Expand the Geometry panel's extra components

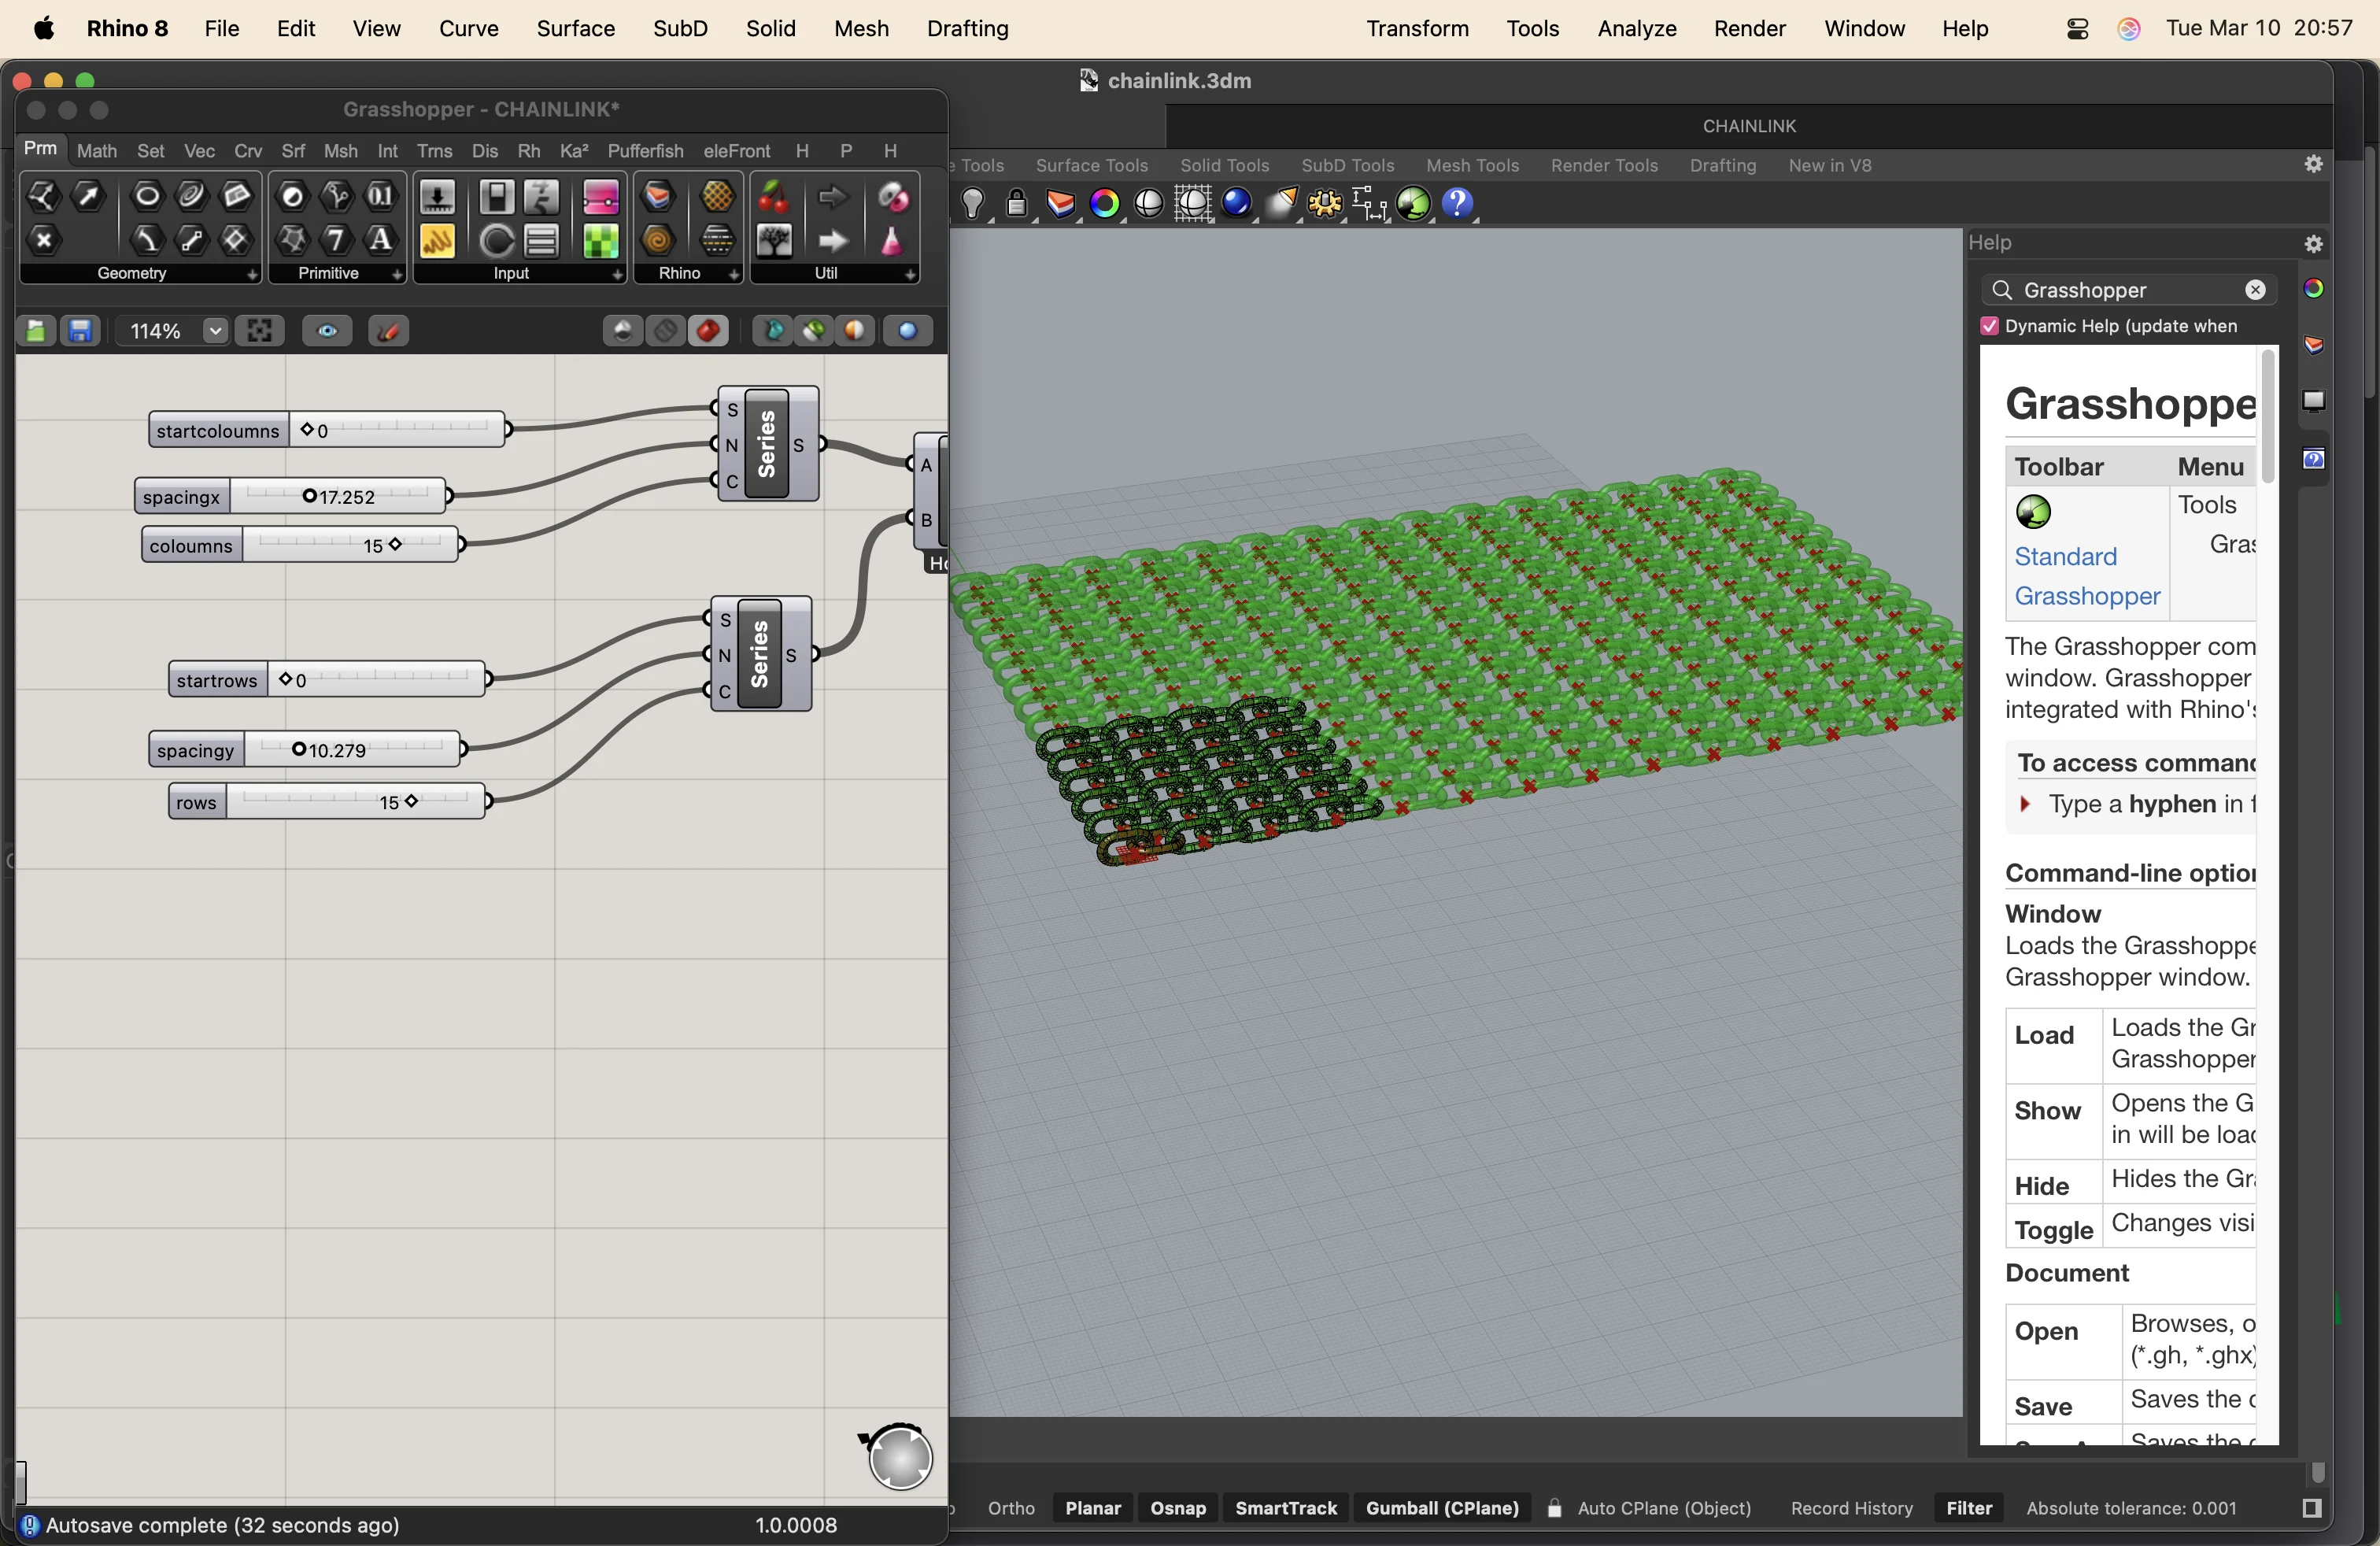click(x=252, y=274)
